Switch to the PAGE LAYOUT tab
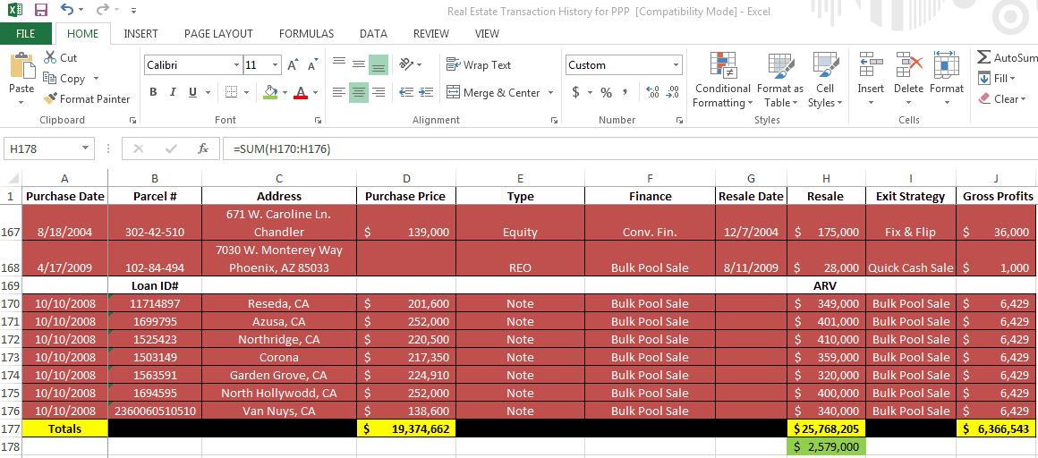Image resolution: width=1038 pixels, height=458 pixels. (x=218, y=34)
